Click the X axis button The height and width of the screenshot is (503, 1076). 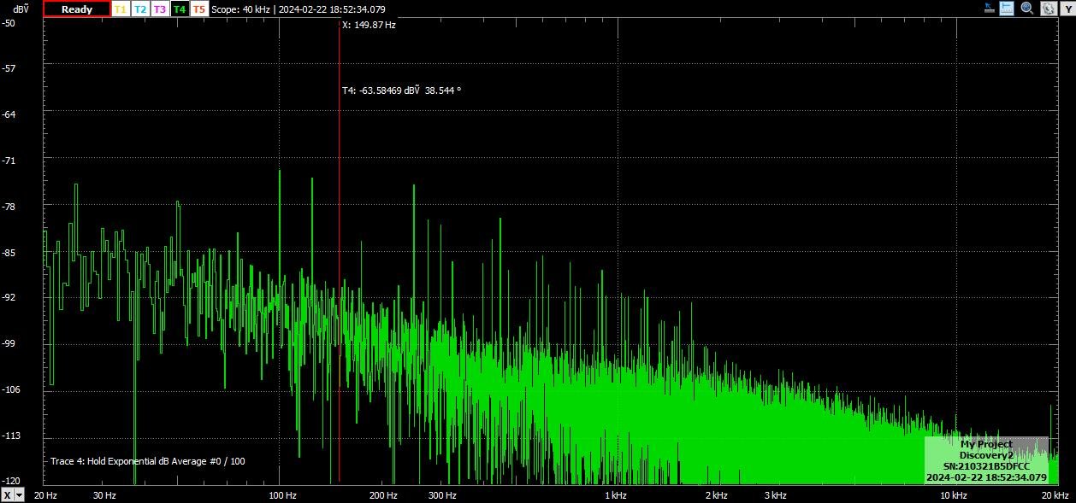[7, 495]
